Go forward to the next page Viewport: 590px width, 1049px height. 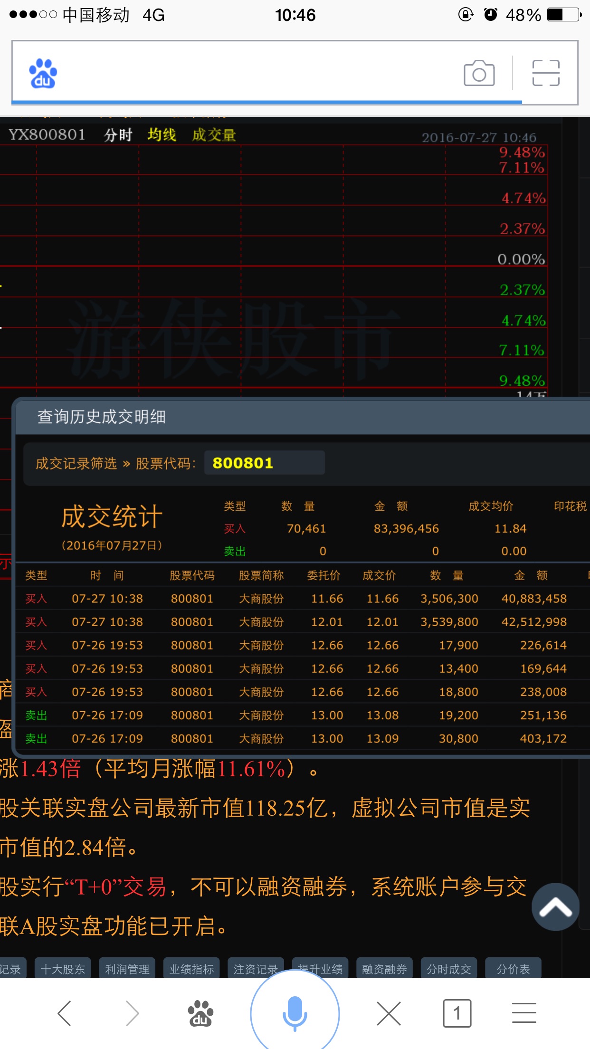(x=132, y=1013)
